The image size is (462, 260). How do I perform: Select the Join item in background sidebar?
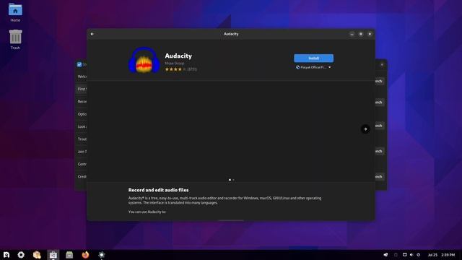tap(82, 152)
